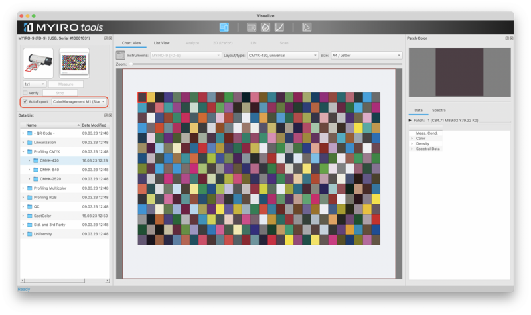Switch to the 2D (L*a*b*) tab
This screenshot has width=531, height=315.
[222, 43]
